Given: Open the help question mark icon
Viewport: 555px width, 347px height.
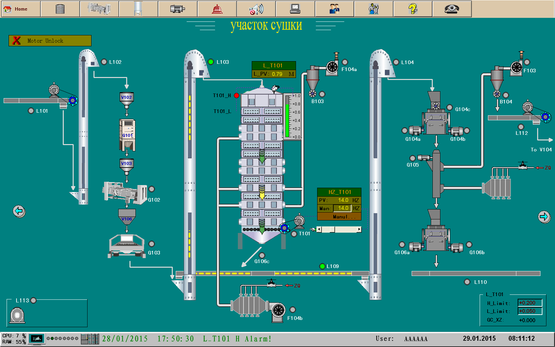Looking at the screenshot, I should pos(413,9).
